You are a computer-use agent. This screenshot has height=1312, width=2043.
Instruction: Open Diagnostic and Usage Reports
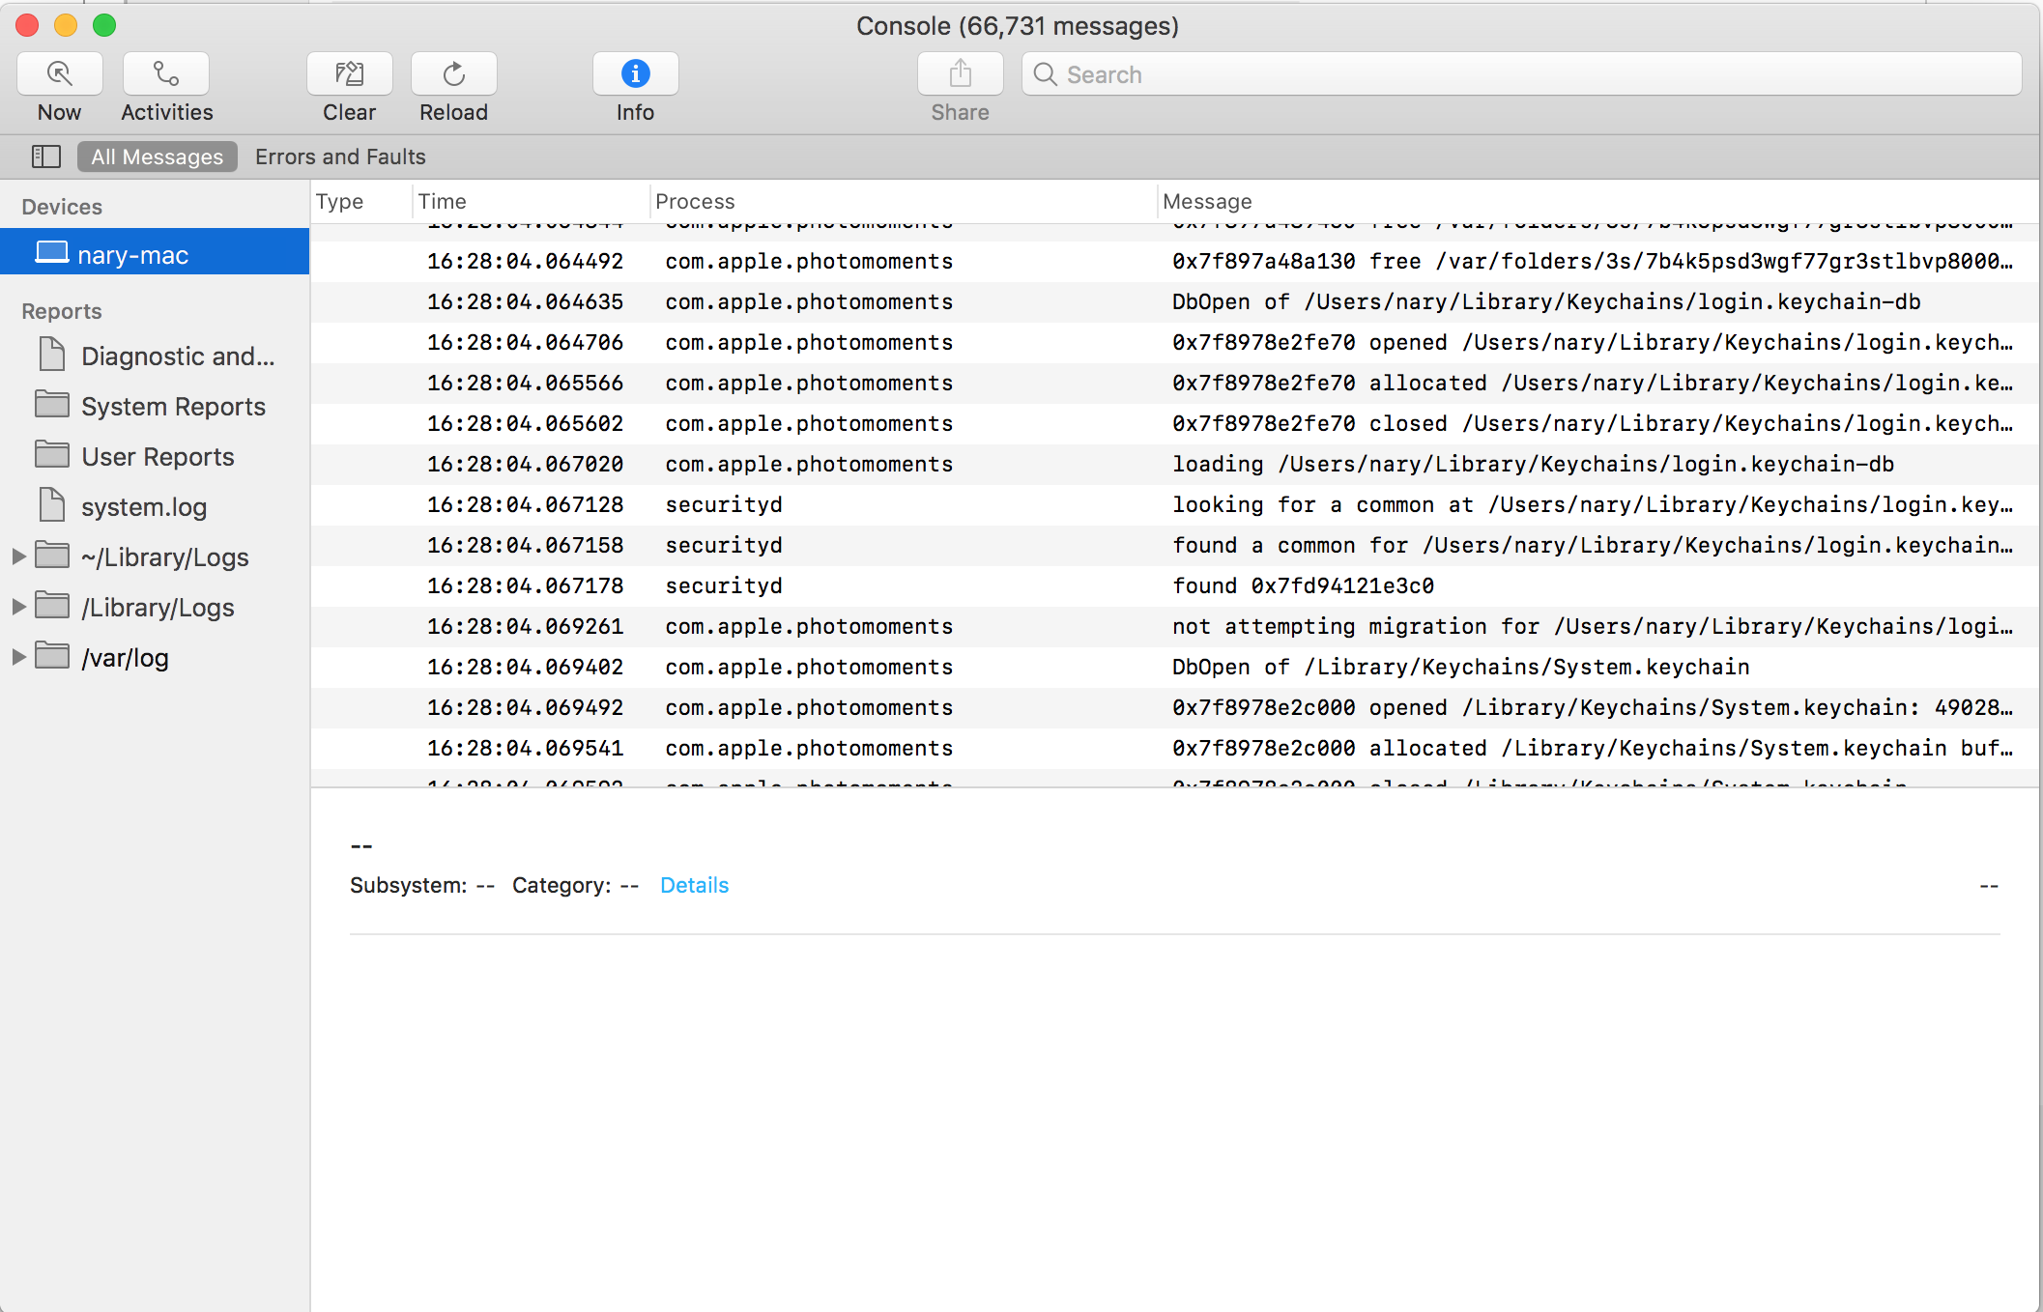tap(177, 356)
